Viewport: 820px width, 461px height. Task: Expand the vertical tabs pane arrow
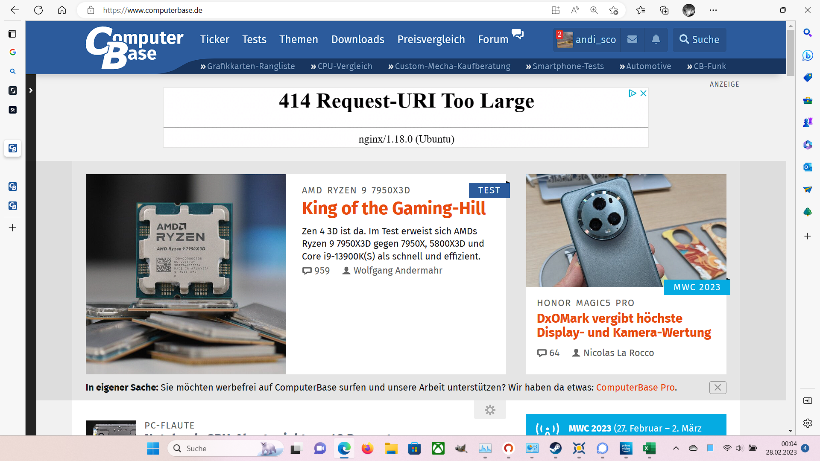(x=31, y=90)
